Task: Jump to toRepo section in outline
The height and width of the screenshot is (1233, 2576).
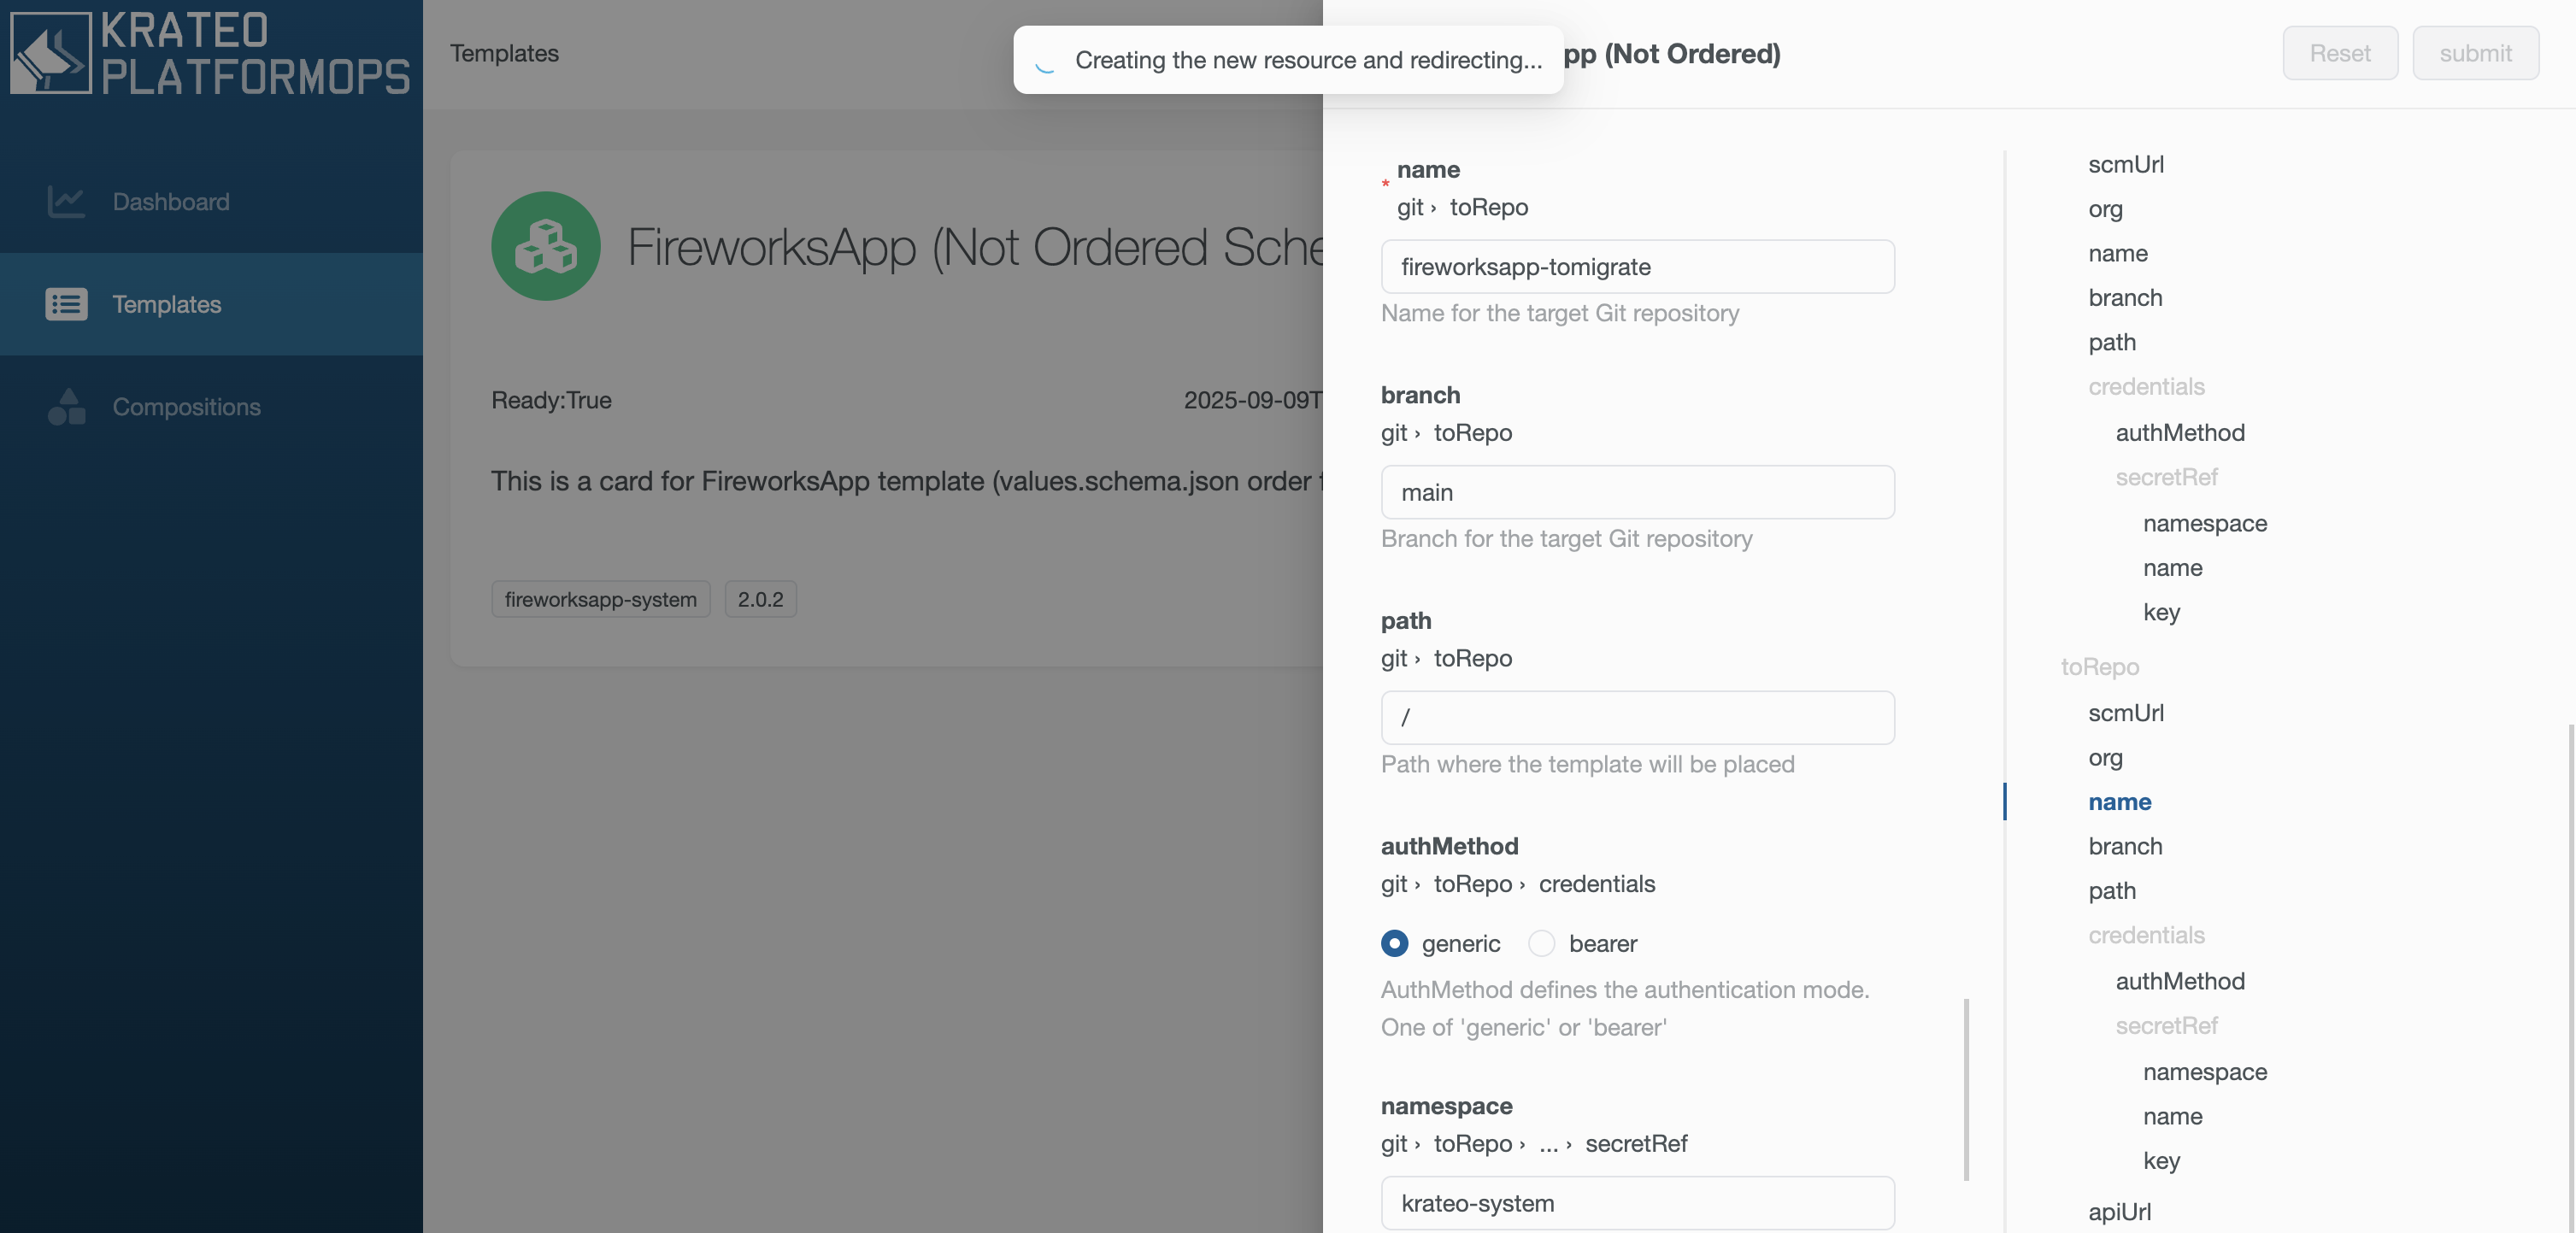Action: coord(2099,667)
